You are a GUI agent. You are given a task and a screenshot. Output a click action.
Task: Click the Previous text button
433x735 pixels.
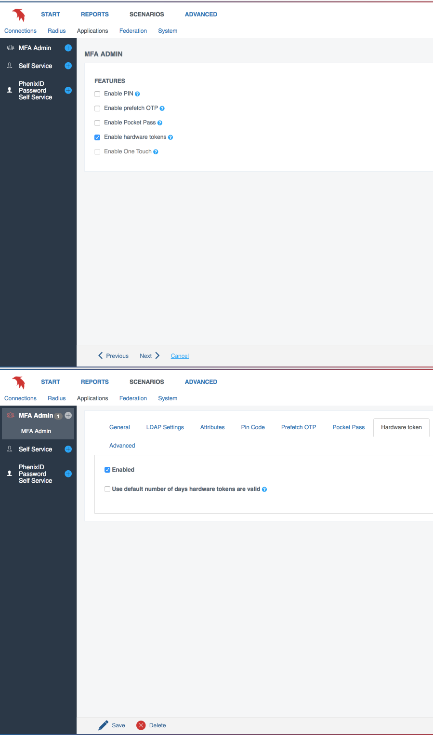118,356
